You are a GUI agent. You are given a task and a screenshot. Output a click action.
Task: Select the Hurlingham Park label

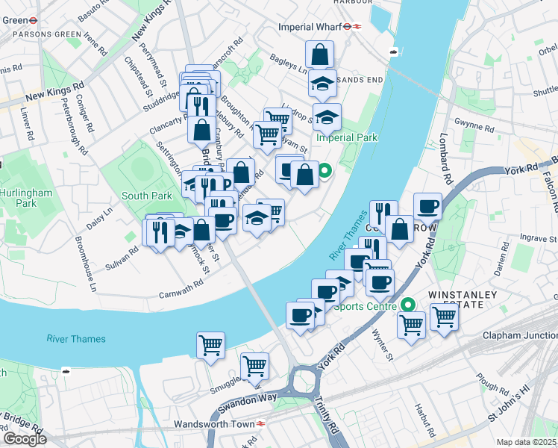[26, 198]
